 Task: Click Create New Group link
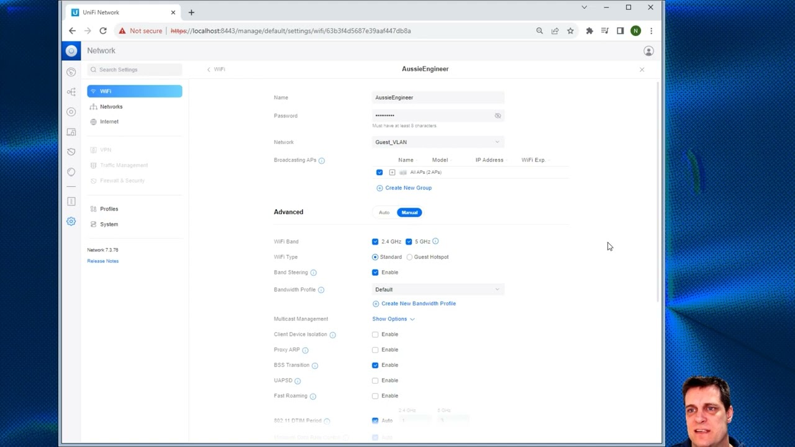pyautogui.click(x=404, y=187)
